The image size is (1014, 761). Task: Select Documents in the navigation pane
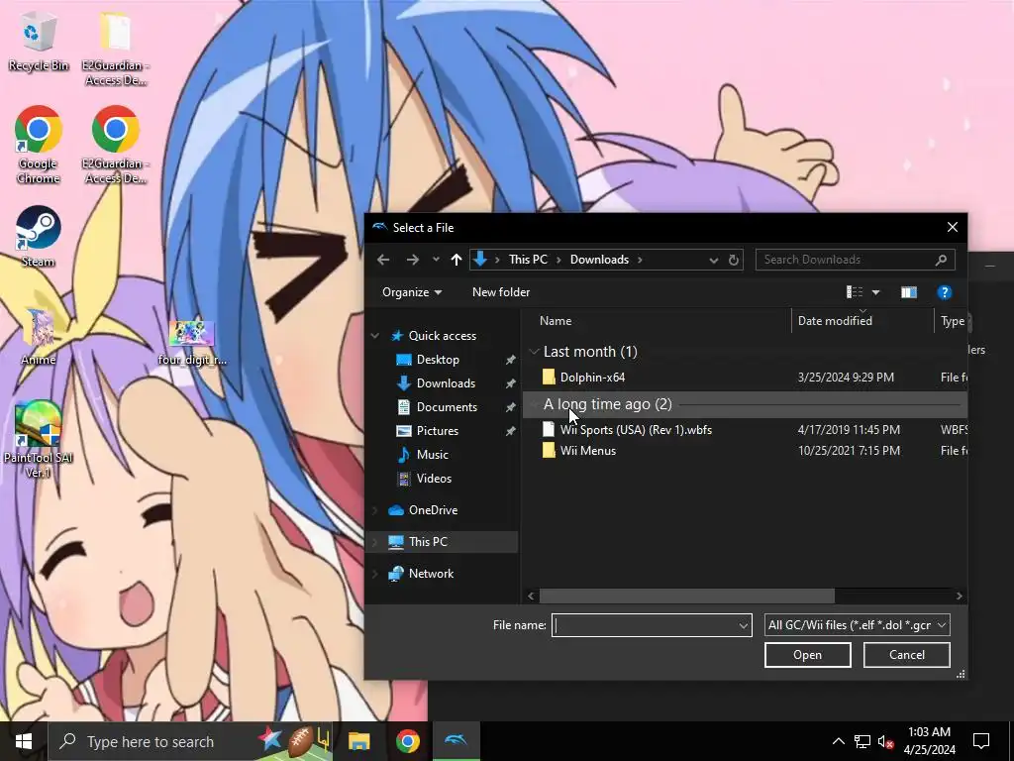pos(447,407)
